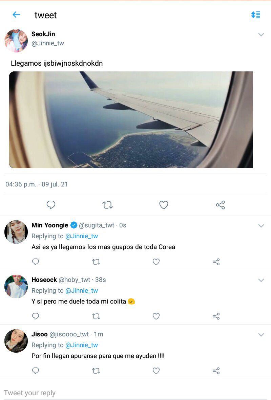Like Min Yoongie's reply

(156, 262)
